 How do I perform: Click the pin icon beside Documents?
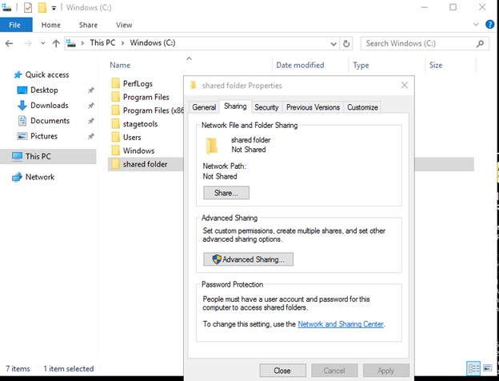91,121
